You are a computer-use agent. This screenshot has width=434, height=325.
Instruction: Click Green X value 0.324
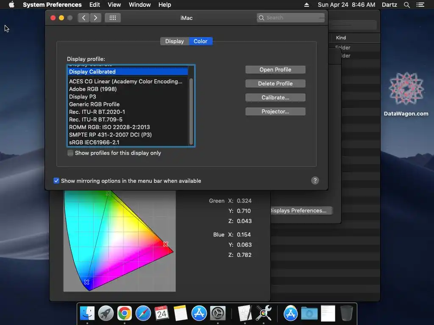pyautogui.click(x=244, y=201)
